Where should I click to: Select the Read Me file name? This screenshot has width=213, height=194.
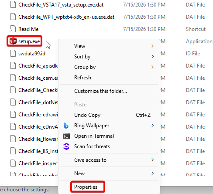[x=28, y=29]
